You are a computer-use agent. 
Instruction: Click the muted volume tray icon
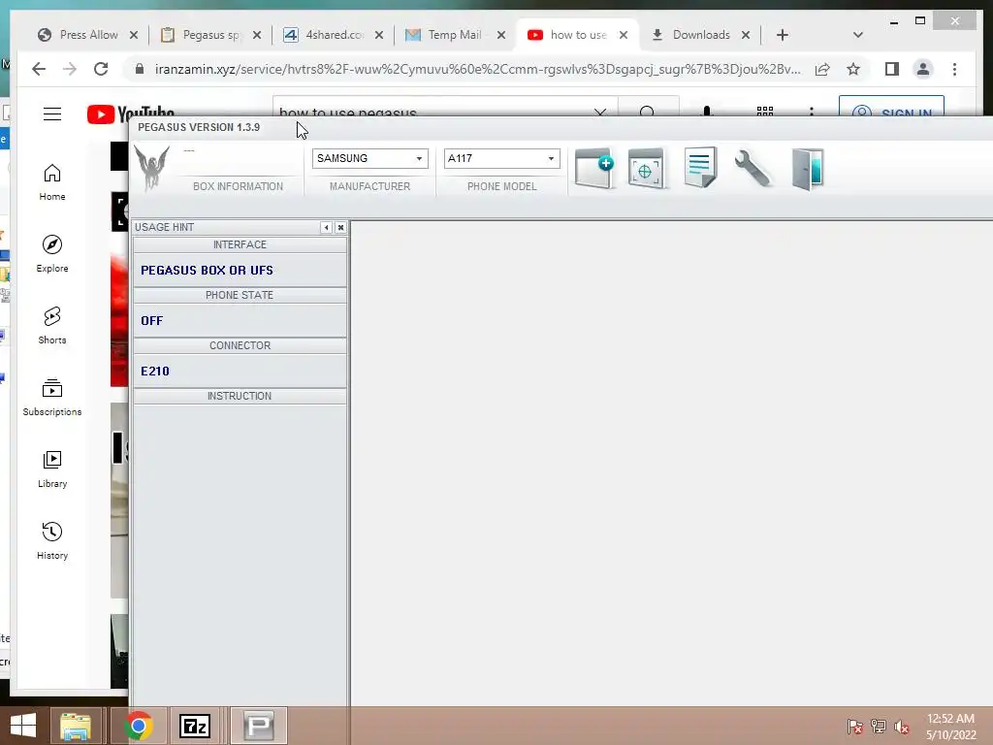[x=901, y=727]
